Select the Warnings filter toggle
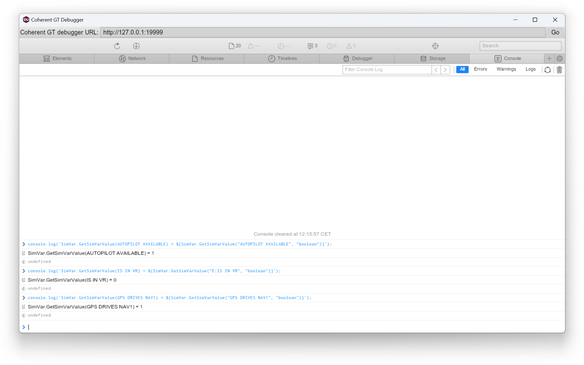 click(506, 69)
